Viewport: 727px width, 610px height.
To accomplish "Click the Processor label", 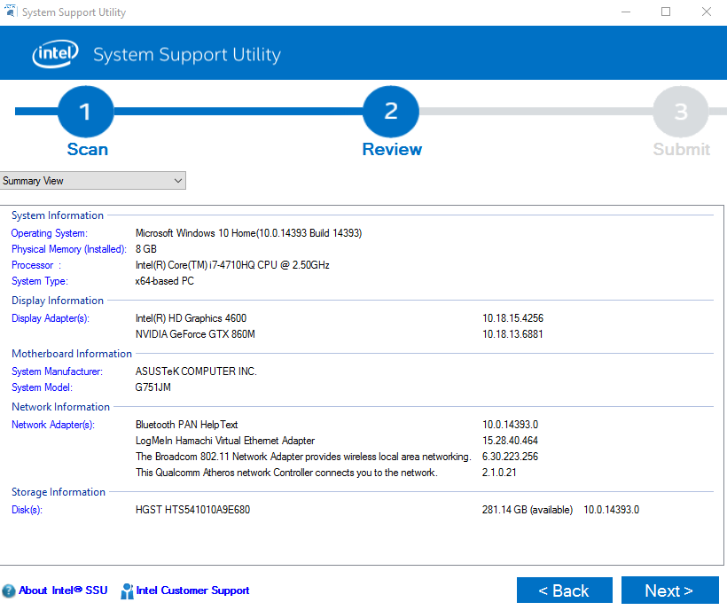I will click(x=36, y=265).
